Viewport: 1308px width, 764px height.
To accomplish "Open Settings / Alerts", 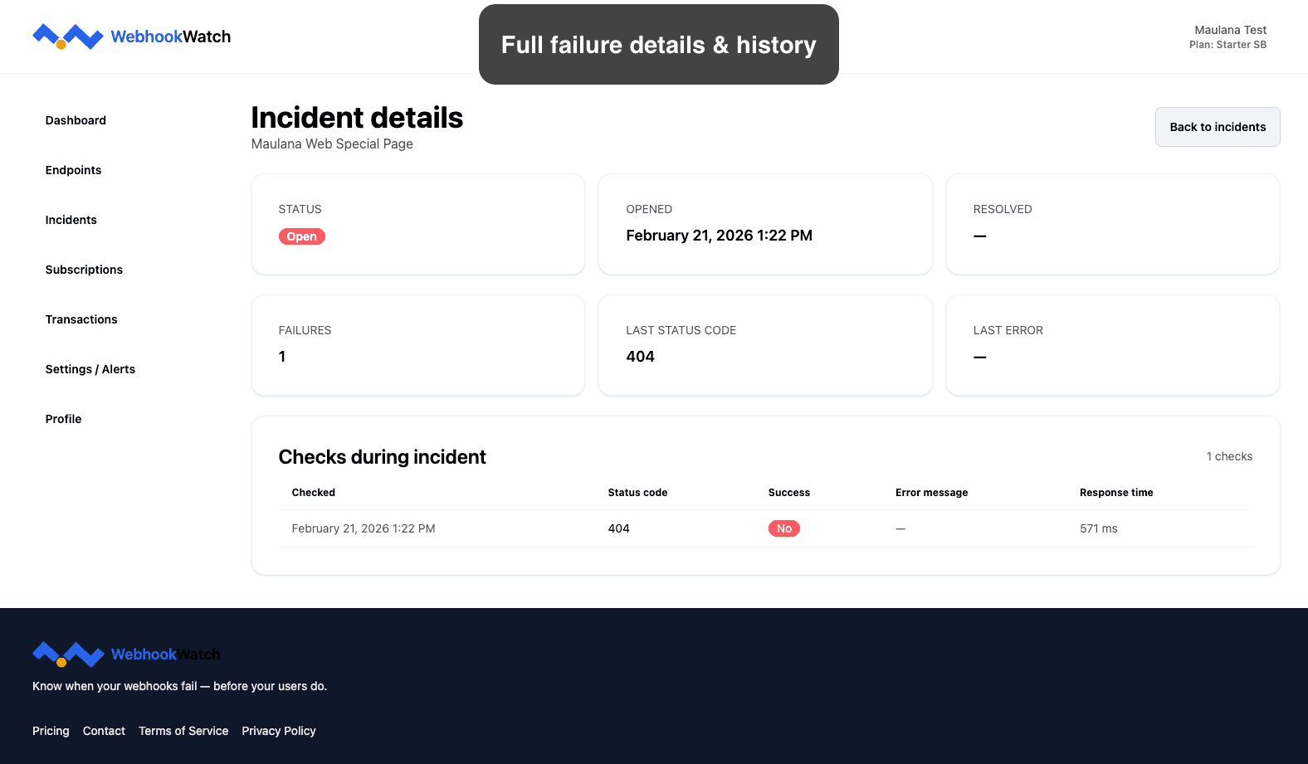I will click(90, 369).
